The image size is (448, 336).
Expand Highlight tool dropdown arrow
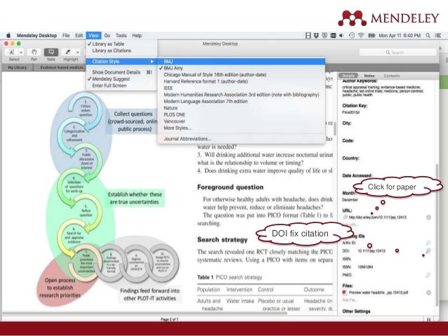click(78, 52)
